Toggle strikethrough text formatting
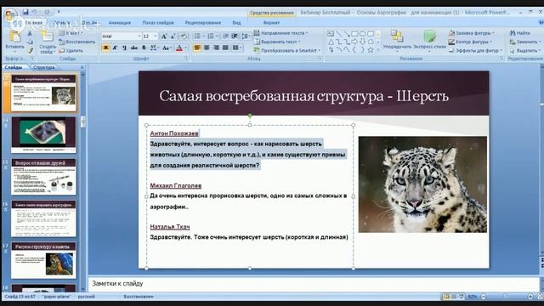 134,48
